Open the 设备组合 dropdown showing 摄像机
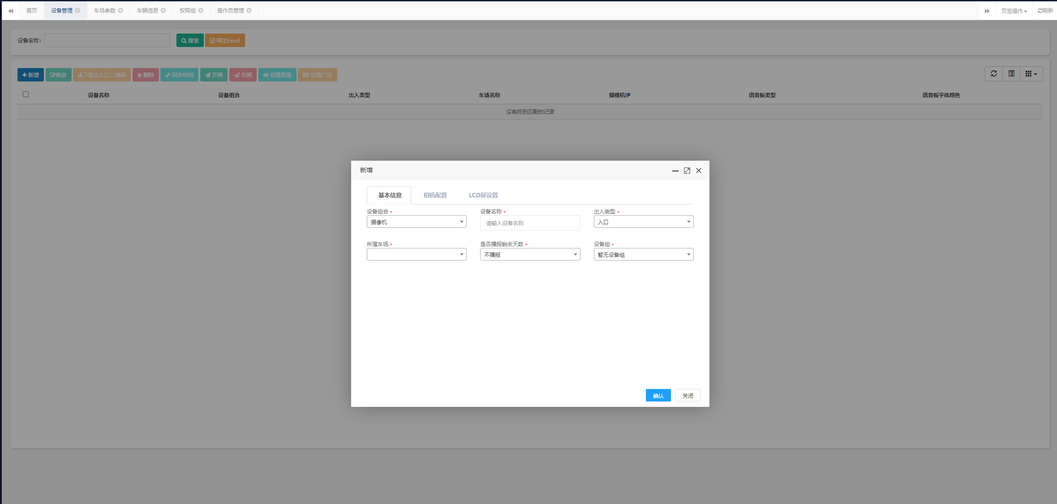 (417, 222)
